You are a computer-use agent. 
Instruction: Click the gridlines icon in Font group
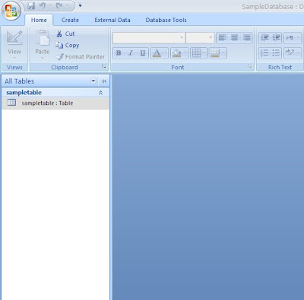tap(198, 53)
